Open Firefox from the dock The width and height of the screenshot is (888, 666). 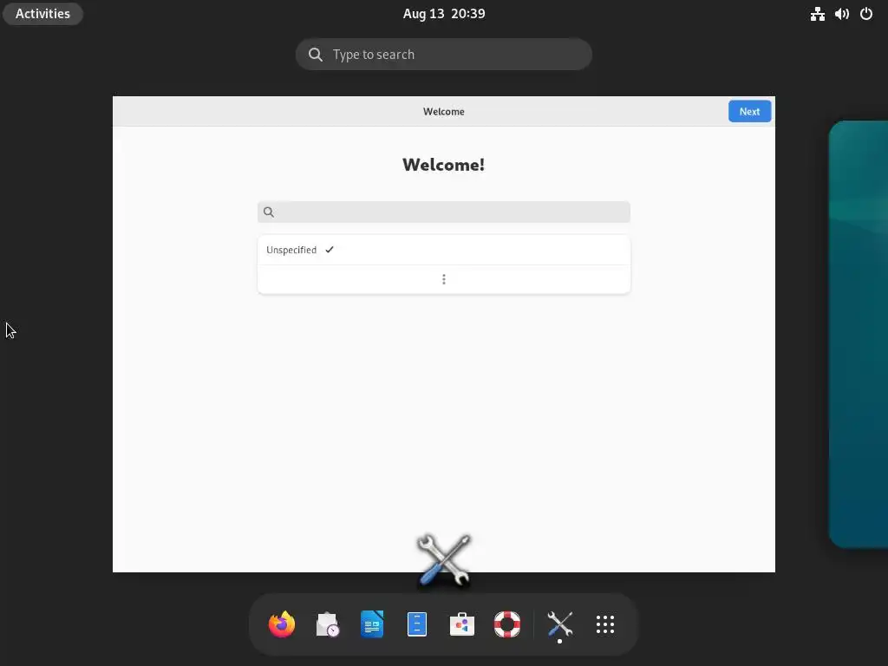[282, 624]
